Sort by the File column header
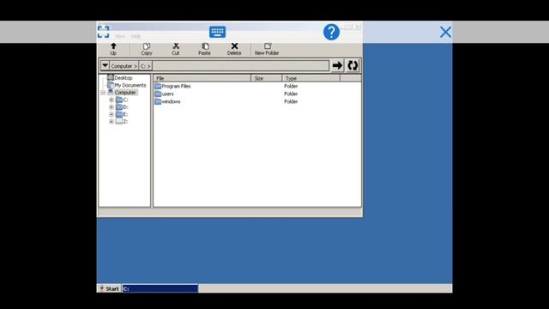The height and width of the screenshot is (309, 549). 202,78
